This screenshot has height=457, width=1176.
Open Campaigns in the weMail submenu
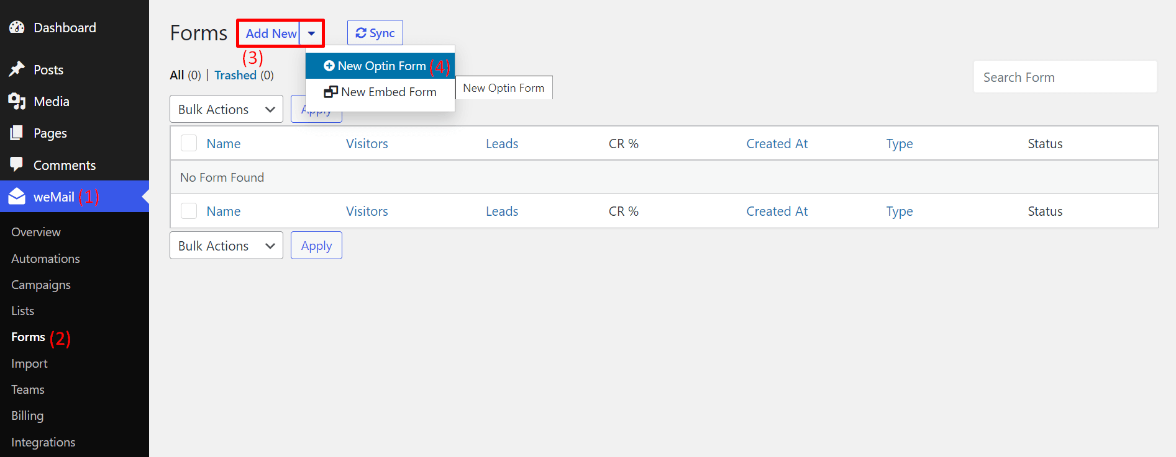(x=41, y=285)
